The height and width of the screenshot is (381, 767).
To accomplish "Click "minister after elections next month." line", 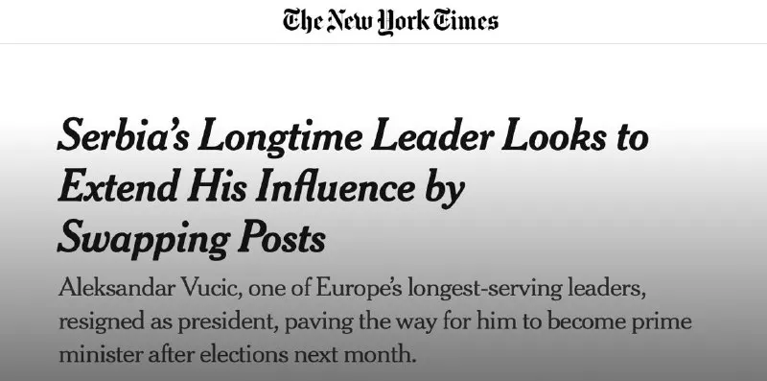I will [x=237, y=354].
